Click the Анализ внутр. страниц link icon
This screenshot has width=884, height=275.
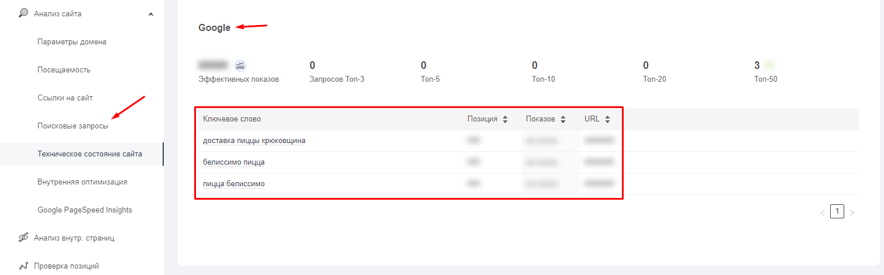(x=24, y=238)
